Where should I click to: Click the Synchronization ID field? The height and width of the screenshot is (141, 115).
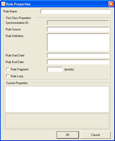tap(78, 23)
